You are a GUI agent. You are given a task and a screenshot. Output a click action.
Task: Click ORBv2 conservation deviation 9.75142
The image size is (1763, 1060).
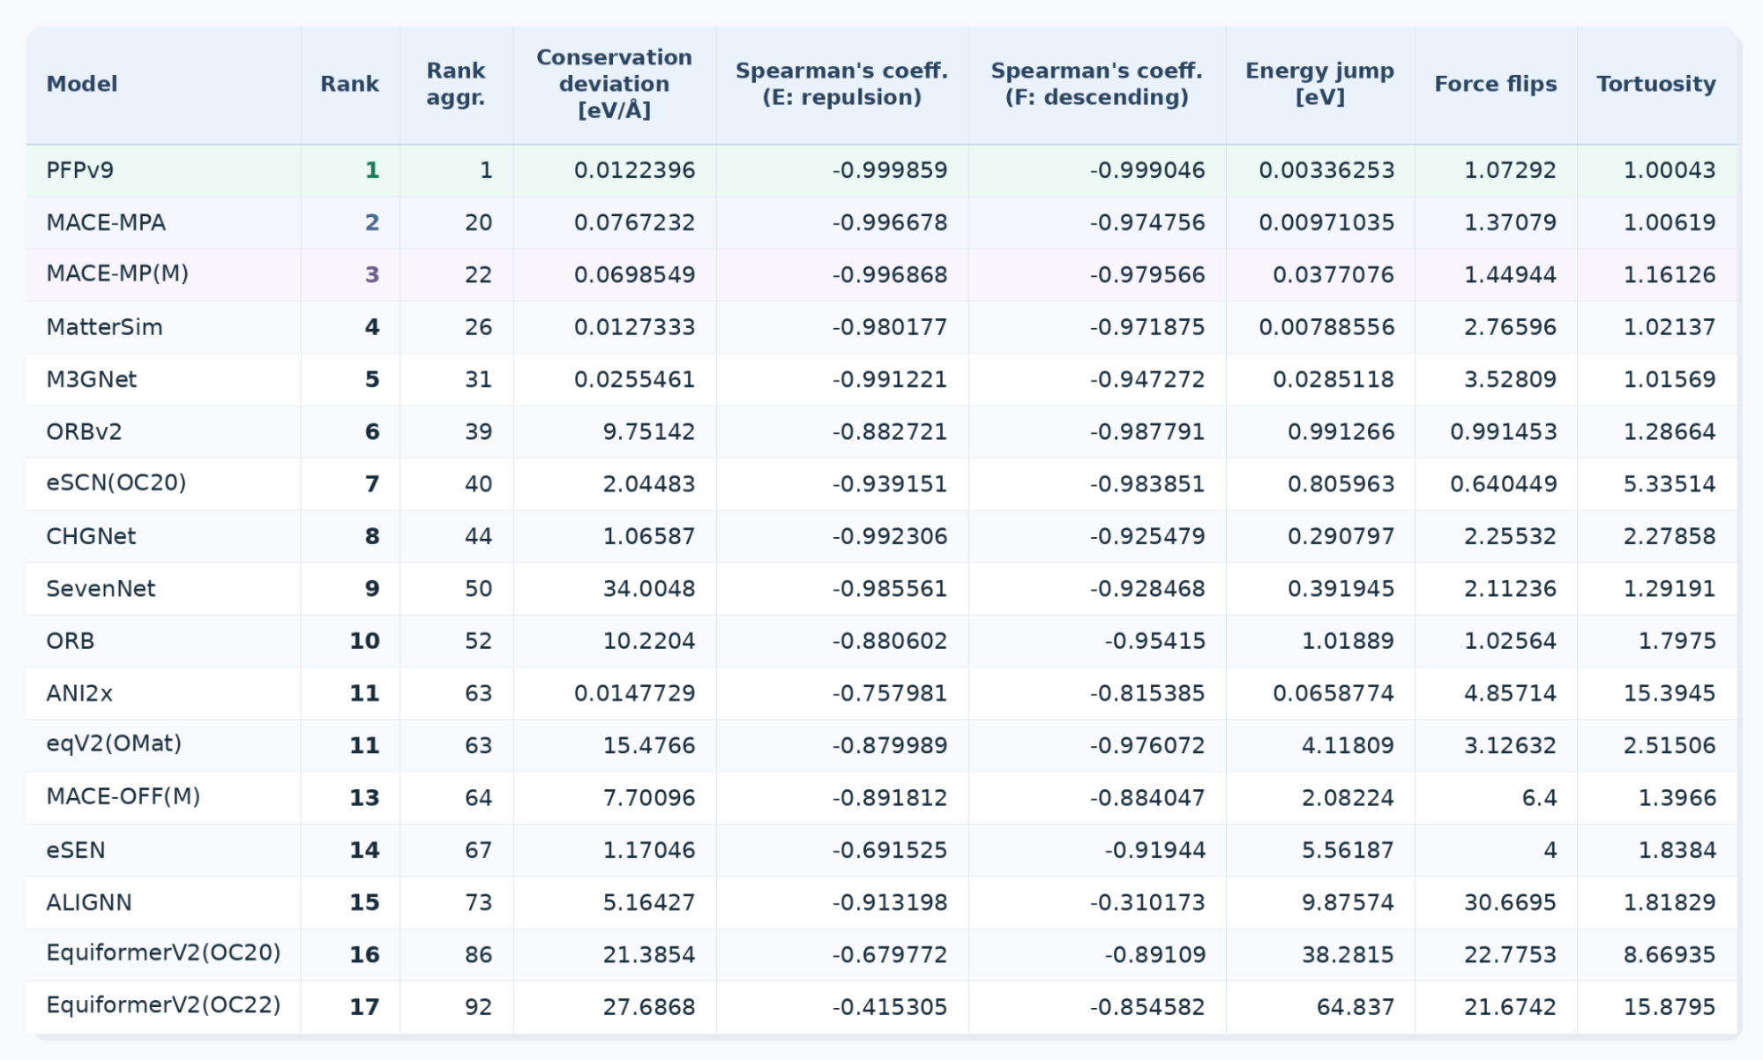click(649, 431)
